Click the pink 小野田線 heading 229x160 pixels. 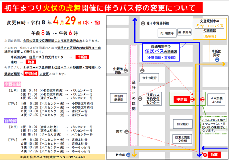13,84
